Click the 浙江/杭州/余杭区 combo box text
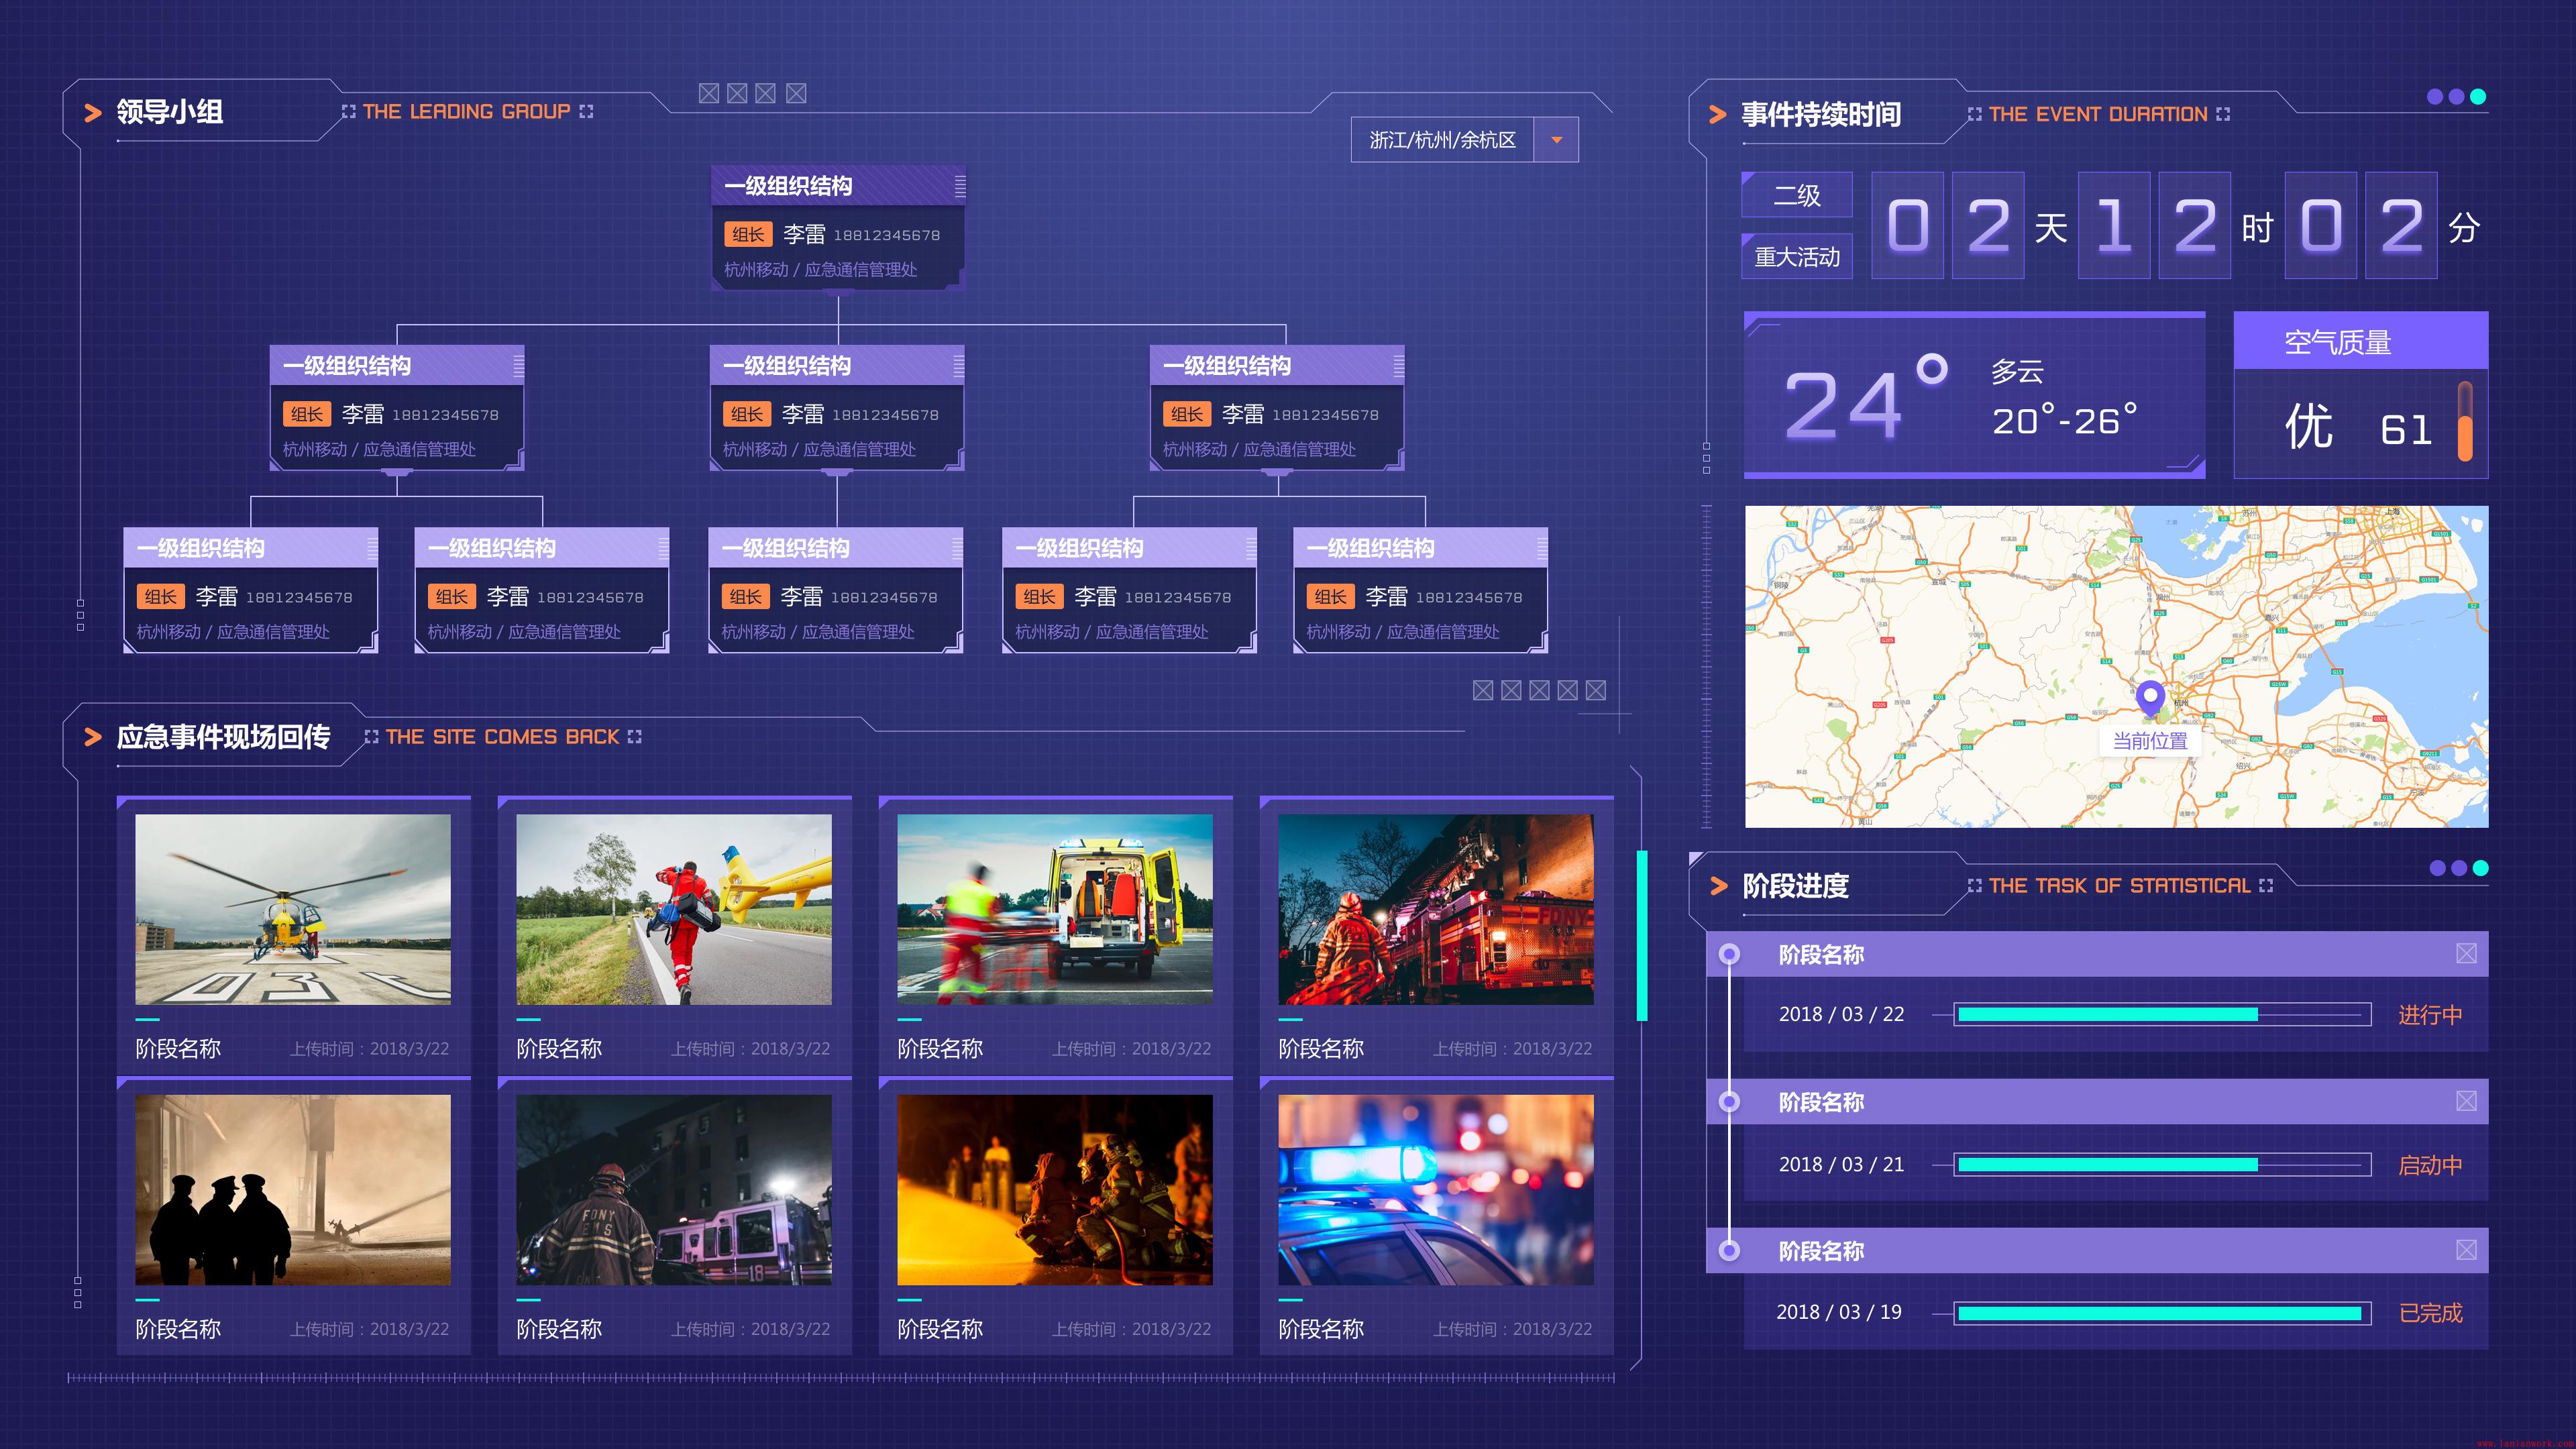Screen dimensions: 2576x1449 1442,140
